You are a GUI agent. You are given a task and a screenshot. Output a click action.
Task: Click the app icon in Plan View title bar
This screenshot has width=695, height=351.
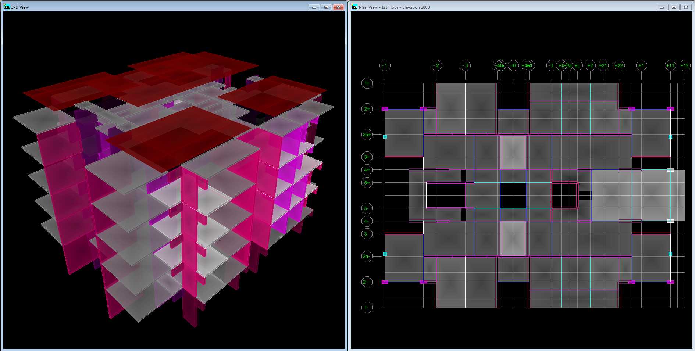tap(354, 7)
